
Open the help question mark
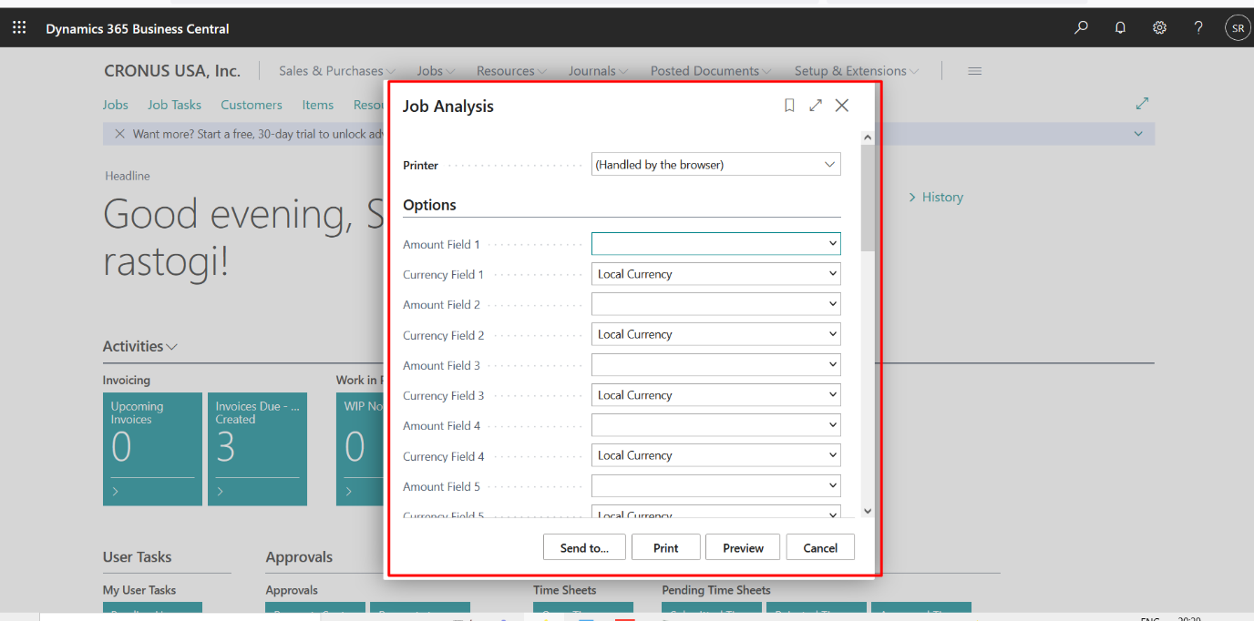(1198, 27)
